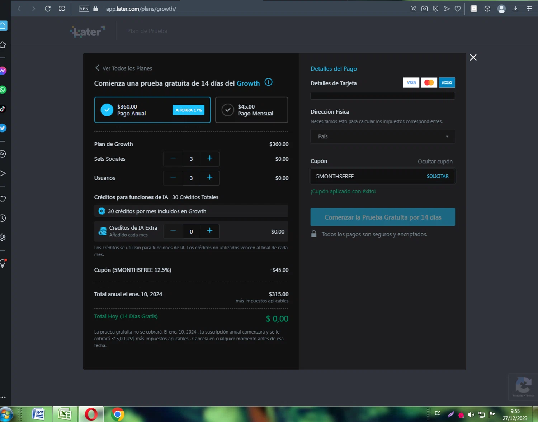Increase Usuarios with plus button

[209, 178]
